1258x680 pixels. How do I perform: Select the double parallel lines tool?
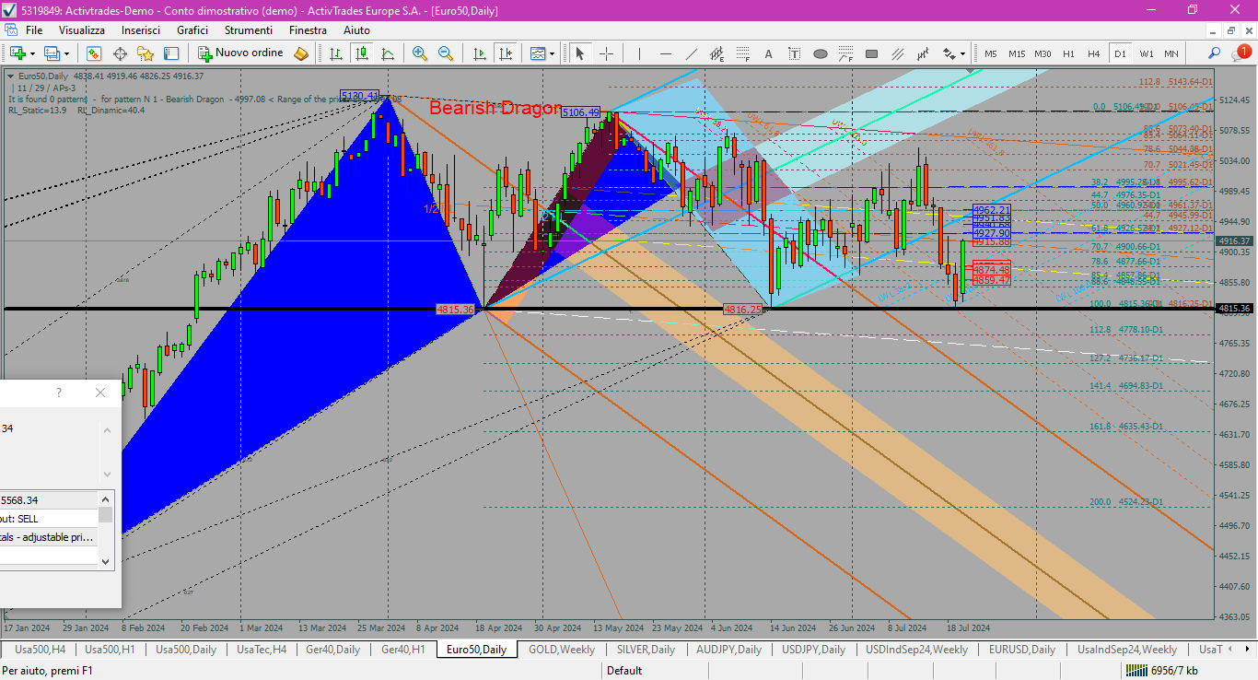click(898, 53)
